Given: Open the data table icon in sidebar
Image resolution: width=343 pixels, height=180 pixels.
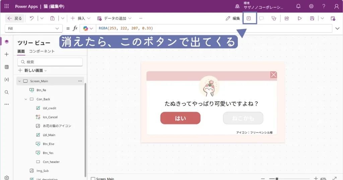Looking at the screenshot, I should pos(7,67).
